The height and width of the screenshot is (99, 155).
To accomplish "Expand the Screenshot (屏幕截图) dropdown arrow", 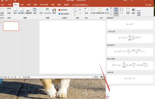I will pyautogui.click(x=29, y=15).
